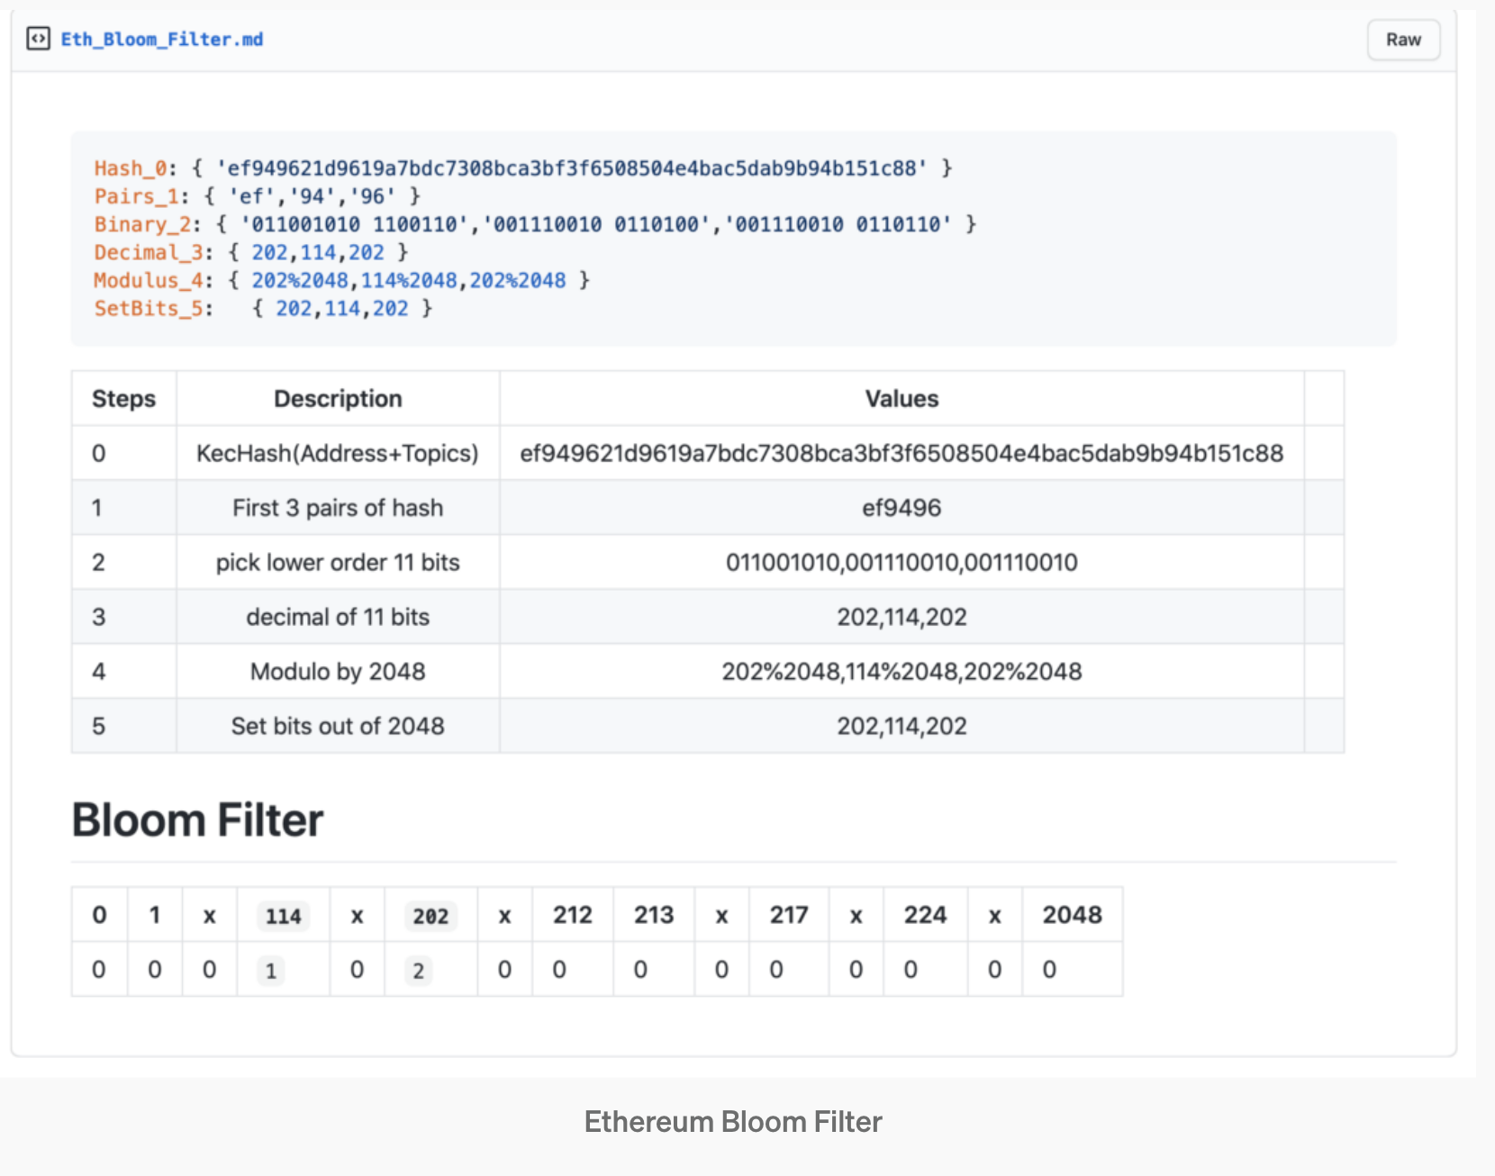Click highlighted value 1 under 114
The image size is (1495, 1176).
click(270, 971)
